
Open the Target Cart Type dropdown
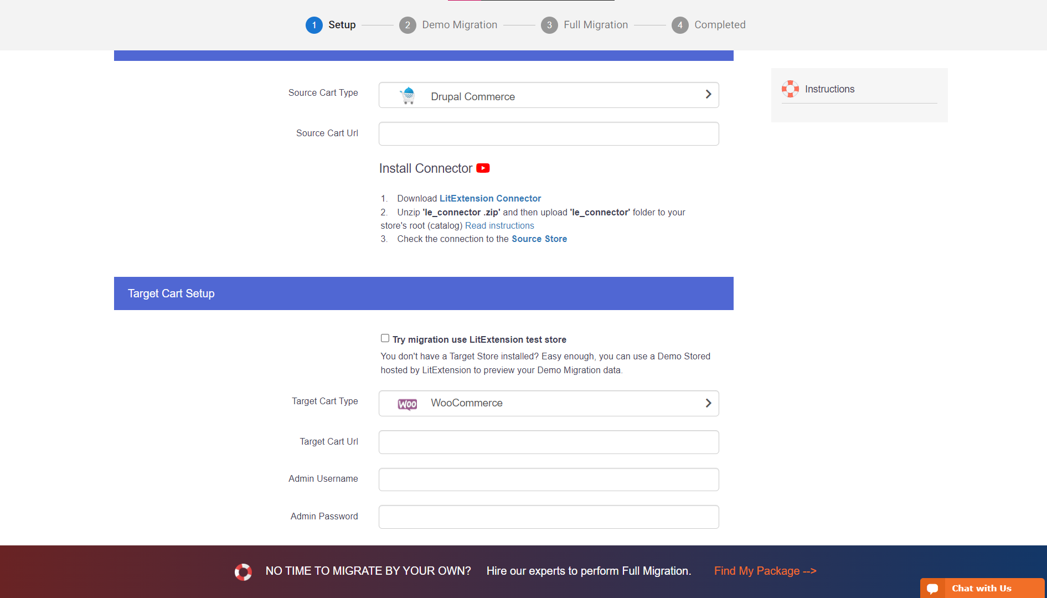549,403
